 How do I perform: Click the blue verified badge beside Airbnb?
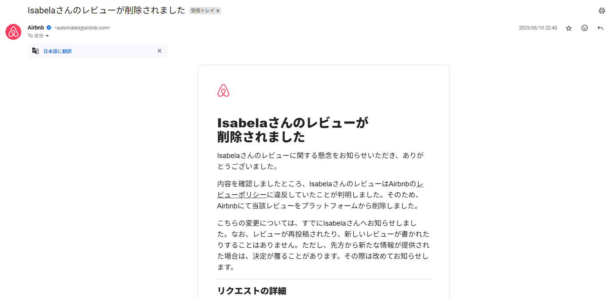point(49,28)
